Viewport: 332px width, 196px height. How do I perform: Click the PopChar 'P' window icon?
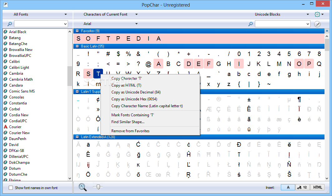point(6,4)
